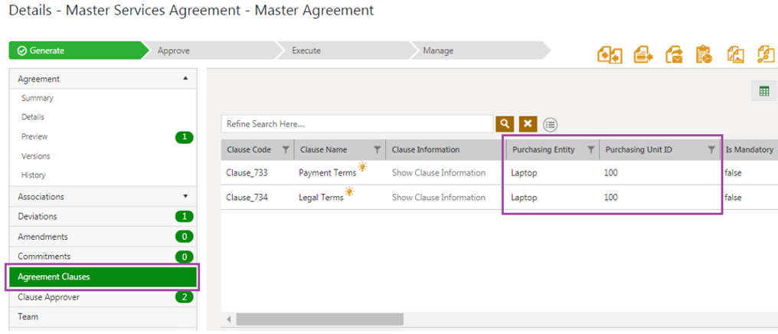
Task: Click the Refine Search input field
Action: click(x=357, y=124)
